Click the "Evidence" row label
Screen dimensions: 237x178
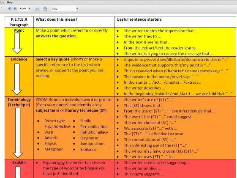click(x=19, y=59)
